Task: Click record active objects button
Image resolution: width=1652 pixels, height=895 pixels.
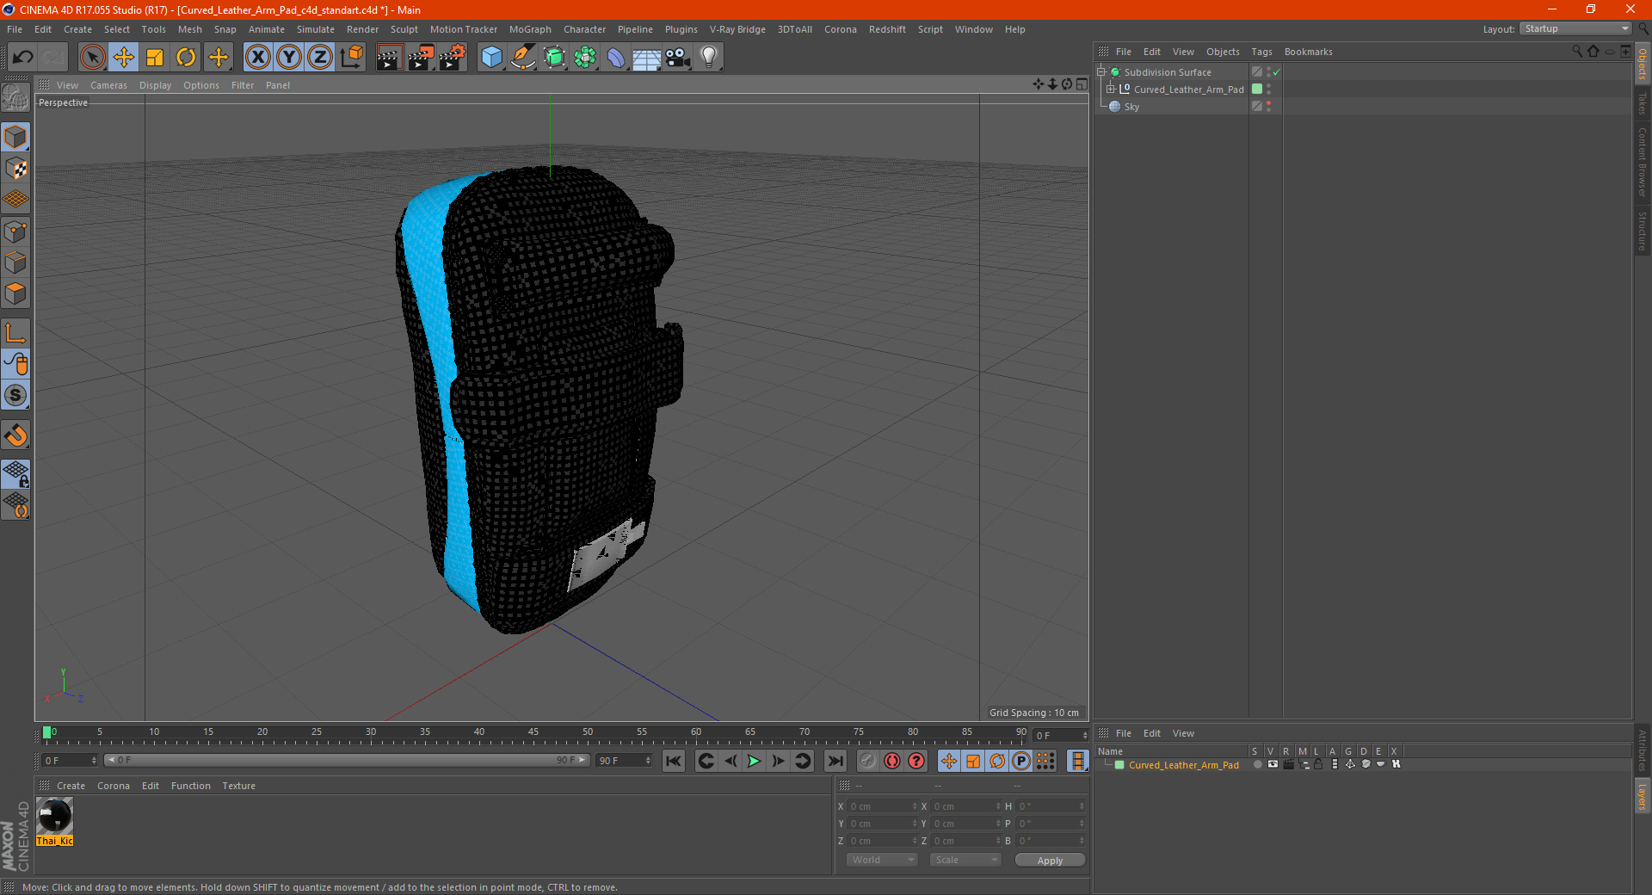Action: click(868, 761)
